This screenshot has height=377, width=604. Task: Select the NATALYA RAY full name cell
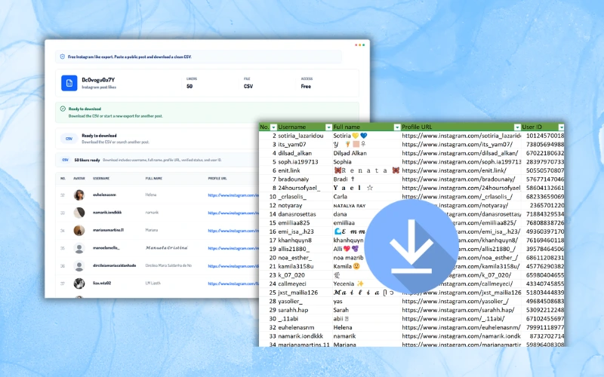point(366,205)
